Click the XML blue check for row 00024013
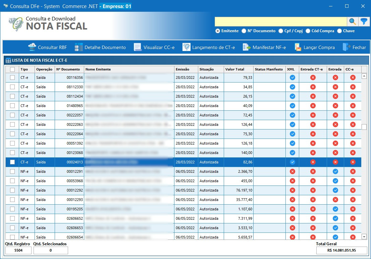 (x=291, y=162)
